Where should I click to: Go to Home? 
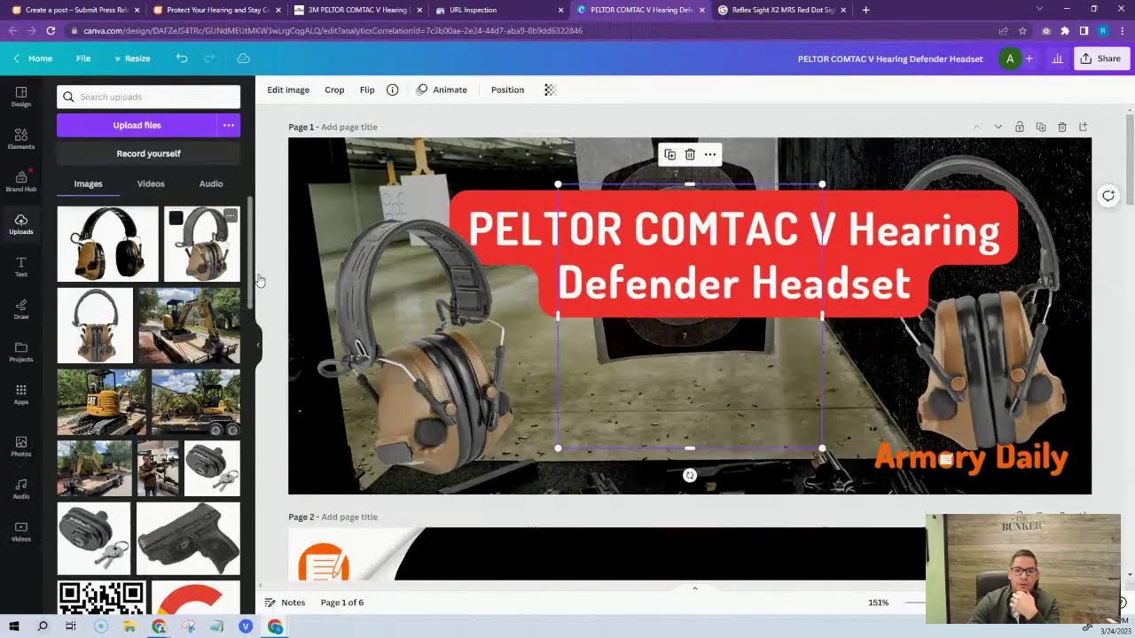coord(33,58)
